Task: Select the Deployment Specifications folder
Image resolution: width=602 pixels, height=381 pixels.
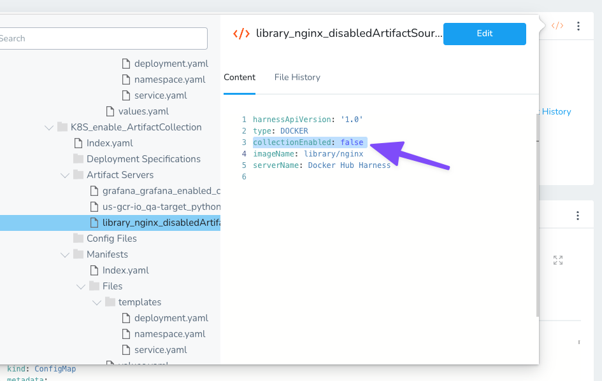Action: point(143,159)
